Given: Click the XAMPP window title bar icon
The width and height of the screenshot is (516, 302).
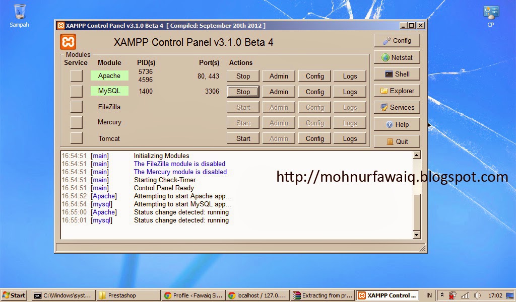Looking at the screenshot, I should point(60,26).
